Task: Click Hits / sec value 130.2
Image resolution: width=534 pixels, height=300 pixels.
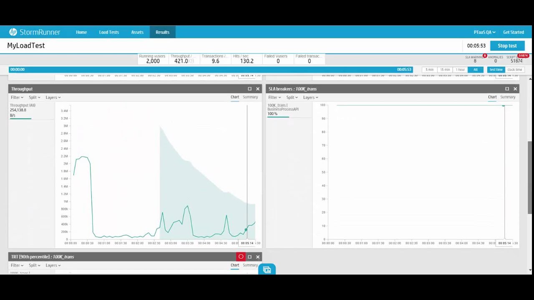Action: pos(247,61)
